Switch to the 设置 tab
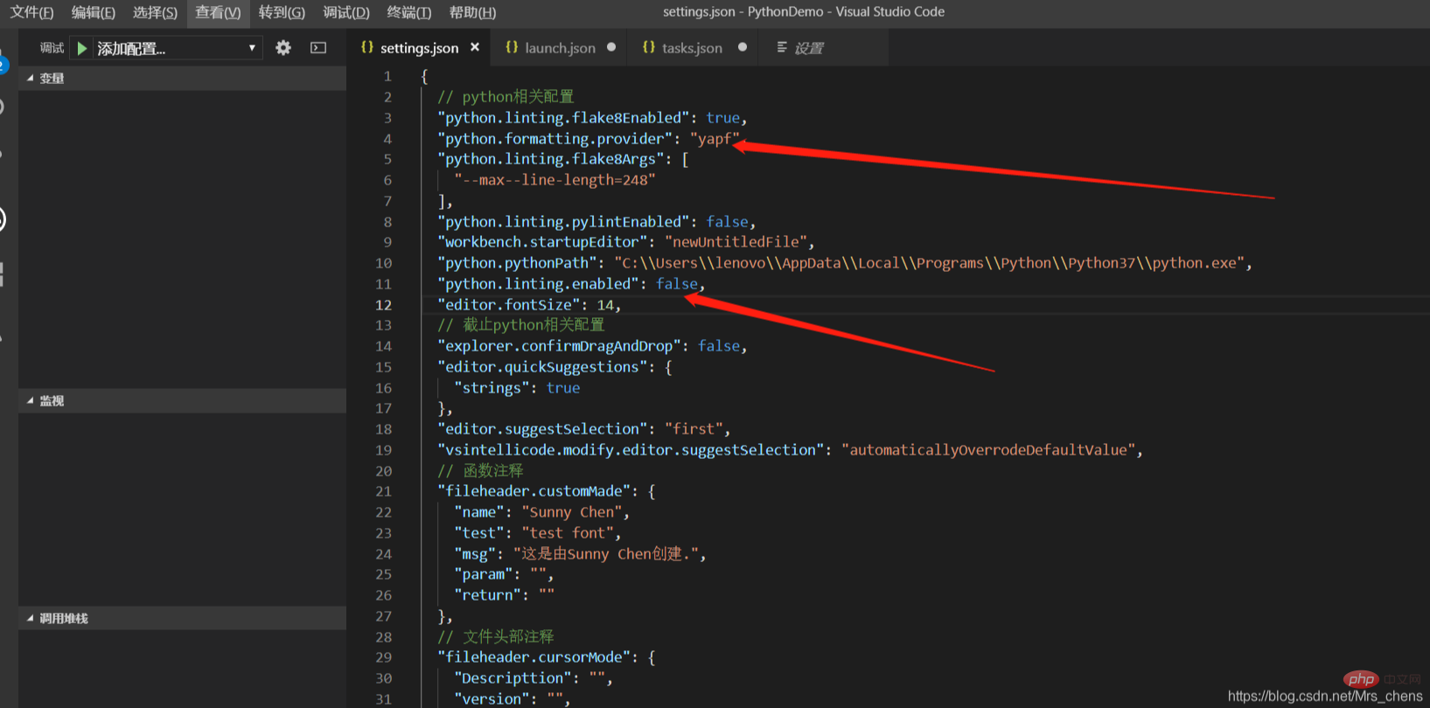The image size is (1430, 708). pyautogui.click(x=808, y=48)
